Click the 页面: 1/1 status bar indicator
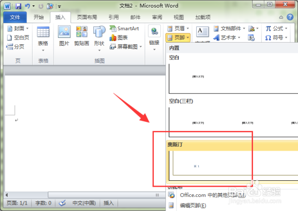The height and width of the screenshot is (211, 298). (x=17, y=203)
